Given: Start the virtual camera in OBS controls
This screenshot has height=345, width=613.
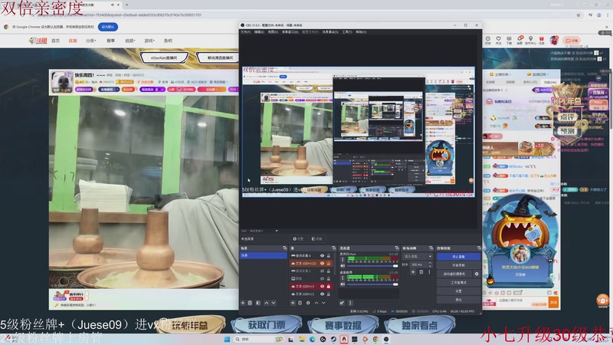Looking at the screenshot, I should 454,274.
